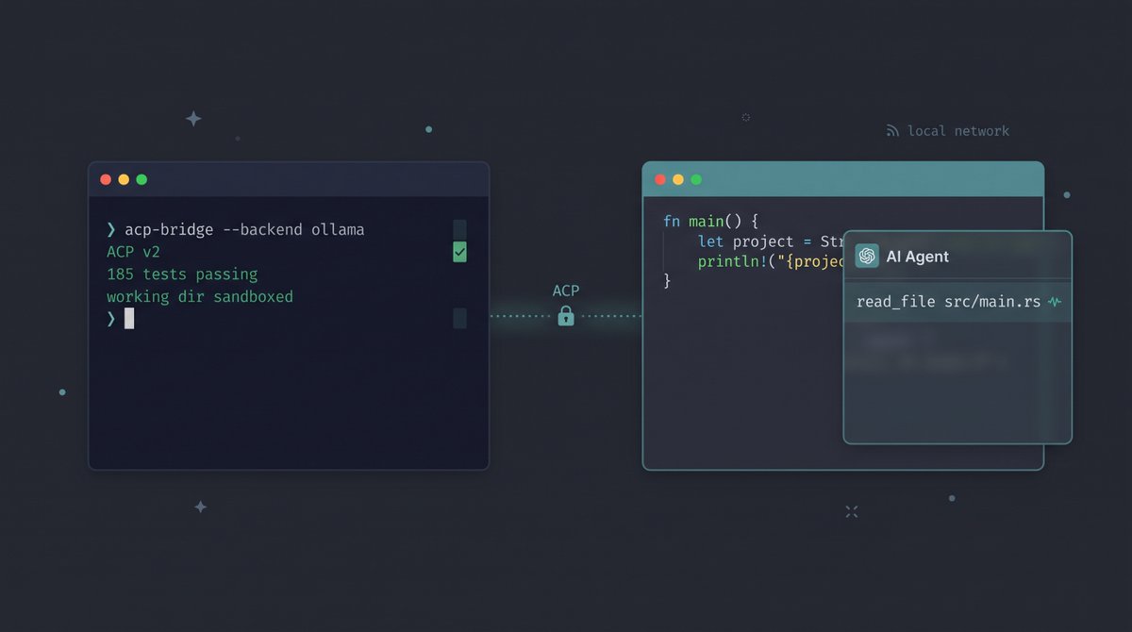This screenshot has width=1132, height=632.
Task: Uncheck the green checkbox beside ACP v2
Action: tap(459, 252)
